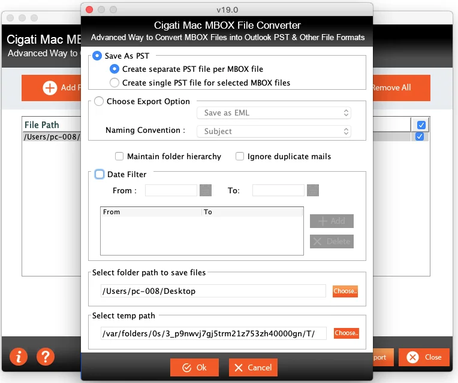Click the Cancel button

tap(253, 367)
